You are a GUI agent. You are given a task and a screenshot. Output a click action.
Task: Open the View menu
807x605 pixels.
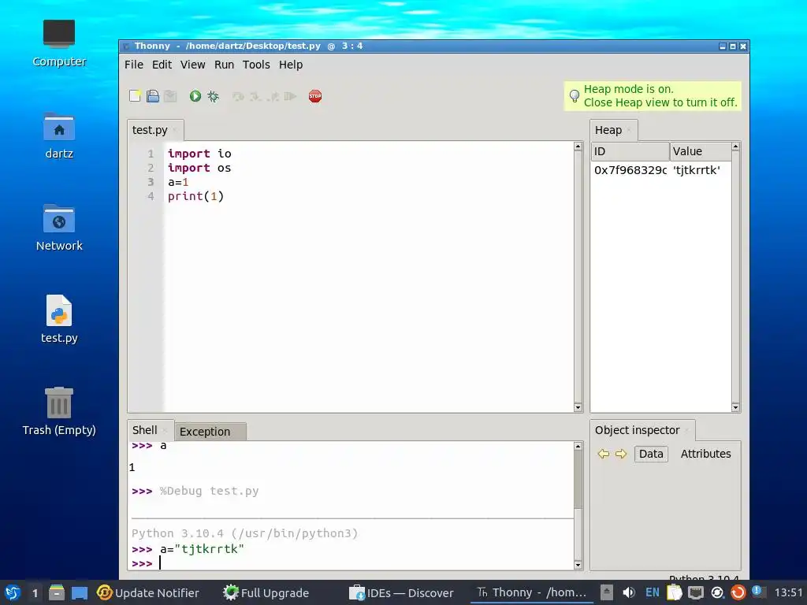(x=192, y=65)
